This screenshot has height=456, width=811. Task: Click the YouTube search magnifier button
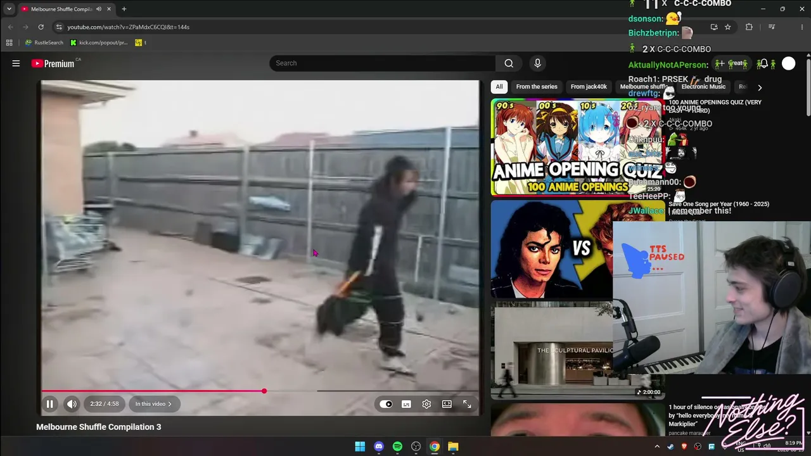509,63
